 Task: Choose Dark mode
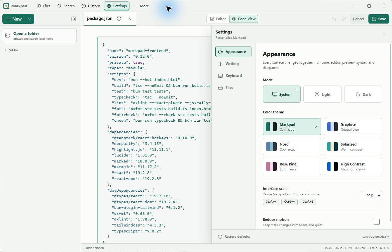pyautogui.click(x=363, y=94)
